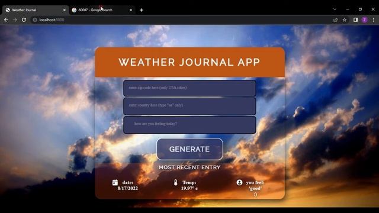
Task: Click the calendar icon beside date
Action: coord(115,183)
